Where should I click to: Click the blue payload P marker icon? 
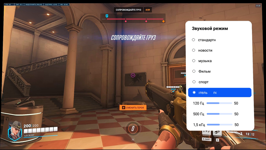[x=107, y=16]
